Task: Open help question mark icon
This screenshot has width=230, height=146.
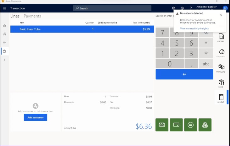Action: click(191, 8)
